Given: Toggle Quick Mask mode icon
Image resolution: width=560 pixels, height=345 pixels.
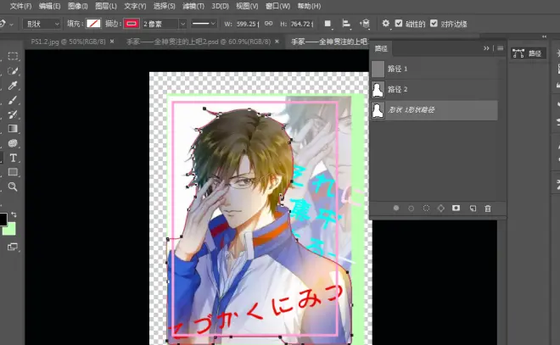Looking at the screenshot, I should tap(13, 247).
